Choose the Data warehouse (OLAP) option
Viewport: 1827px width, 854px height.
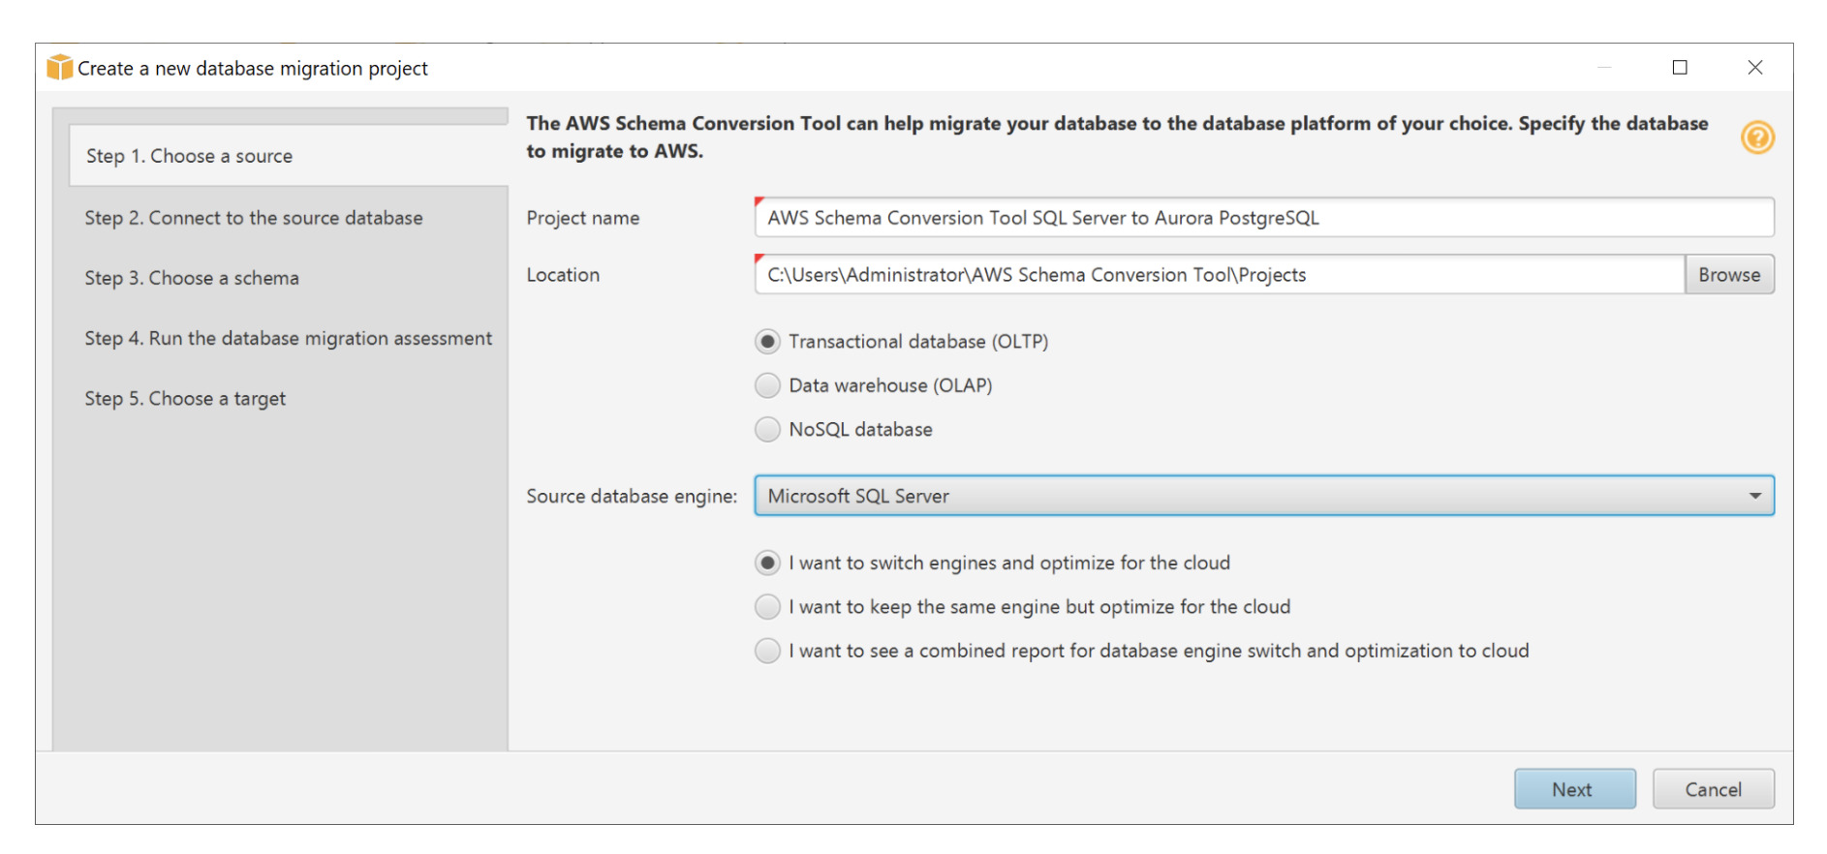click(x=767, y=385)
